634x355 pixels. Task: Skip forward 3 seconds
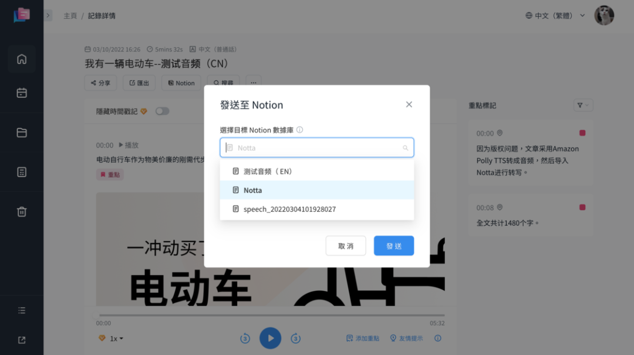[x=295, y=339]
